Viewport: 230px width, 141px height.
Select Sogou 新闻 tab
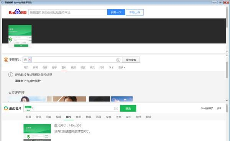[36, 67]
